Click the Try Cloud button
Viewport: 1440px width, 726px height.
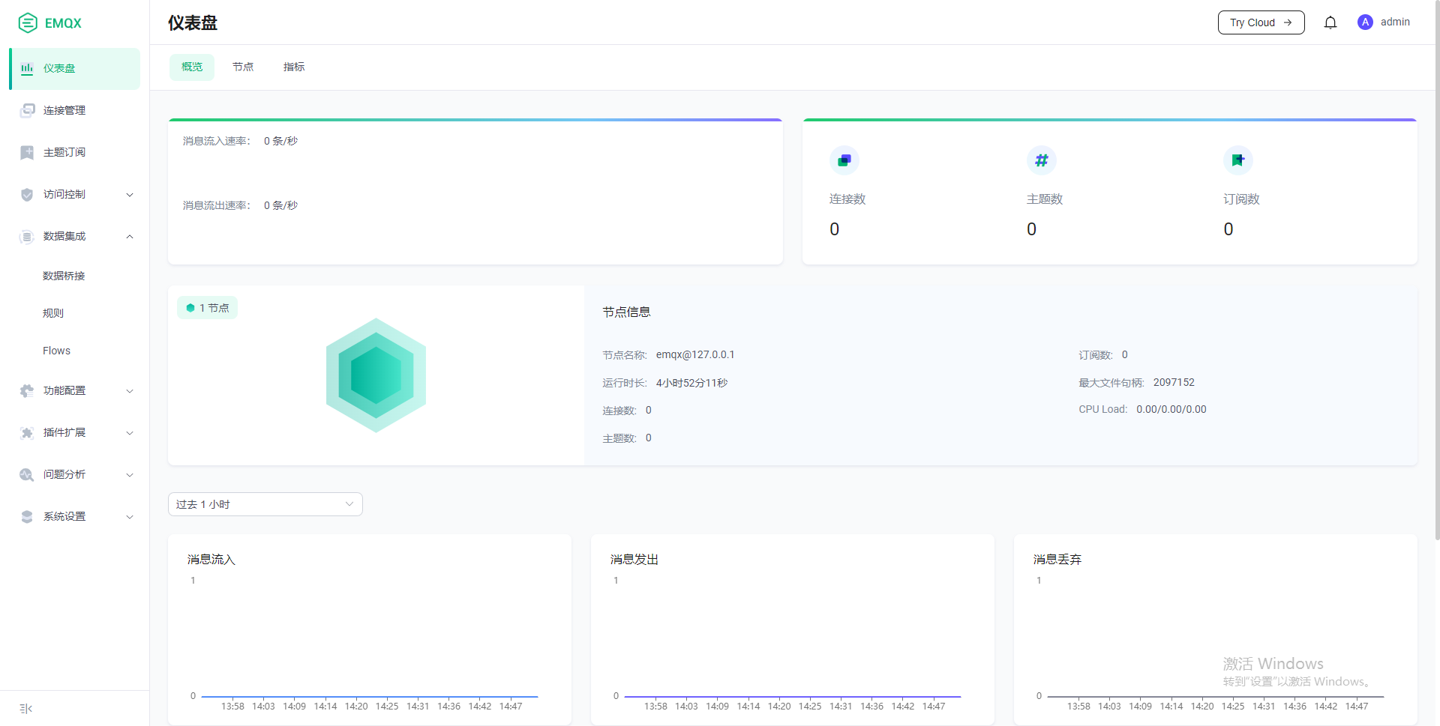click(1260, 22)
